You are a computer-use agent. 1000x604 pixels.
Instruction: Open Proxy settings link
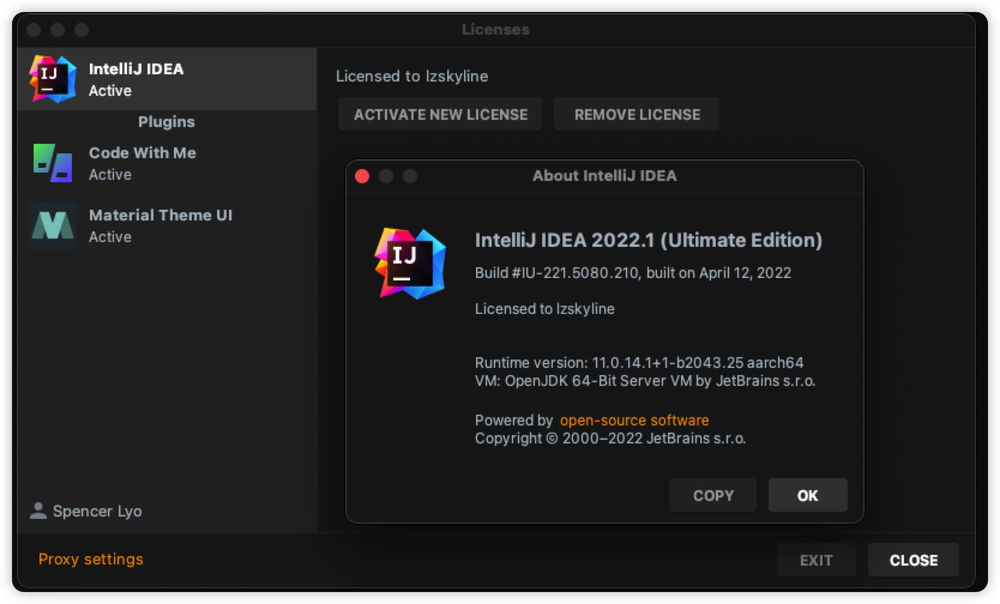[x=91, y=559]
